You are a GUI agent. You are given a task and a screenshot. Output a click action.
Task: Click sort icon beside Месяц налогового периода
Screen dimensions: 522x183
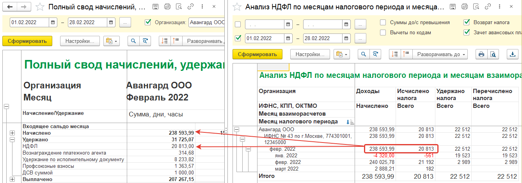(350, 122)
